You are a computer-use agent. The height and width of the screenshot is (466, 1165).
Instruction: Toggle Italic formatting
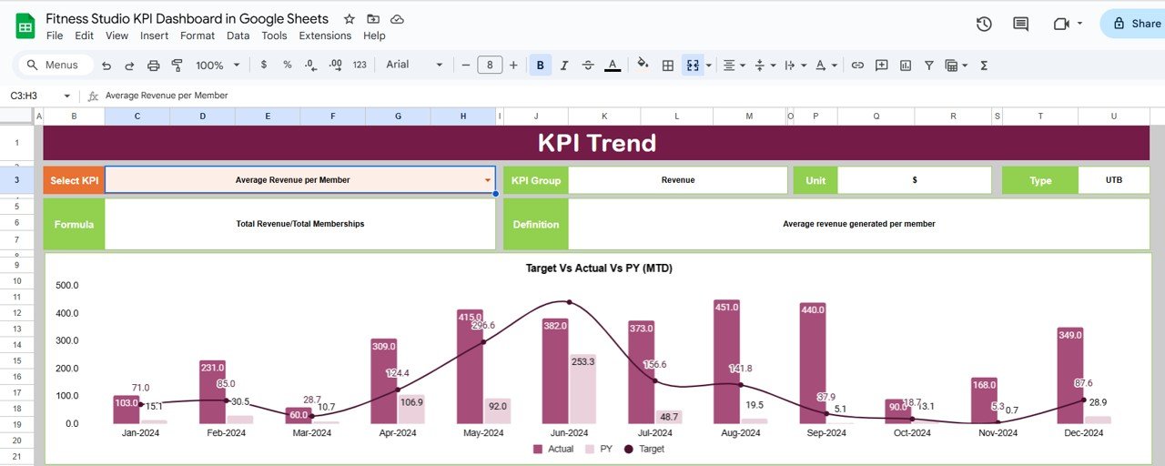[564, 66]
